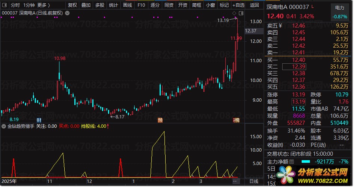Click the 卖一 price 12.41
The height and width of the screenshot is (187, 354).
point(298,53)
